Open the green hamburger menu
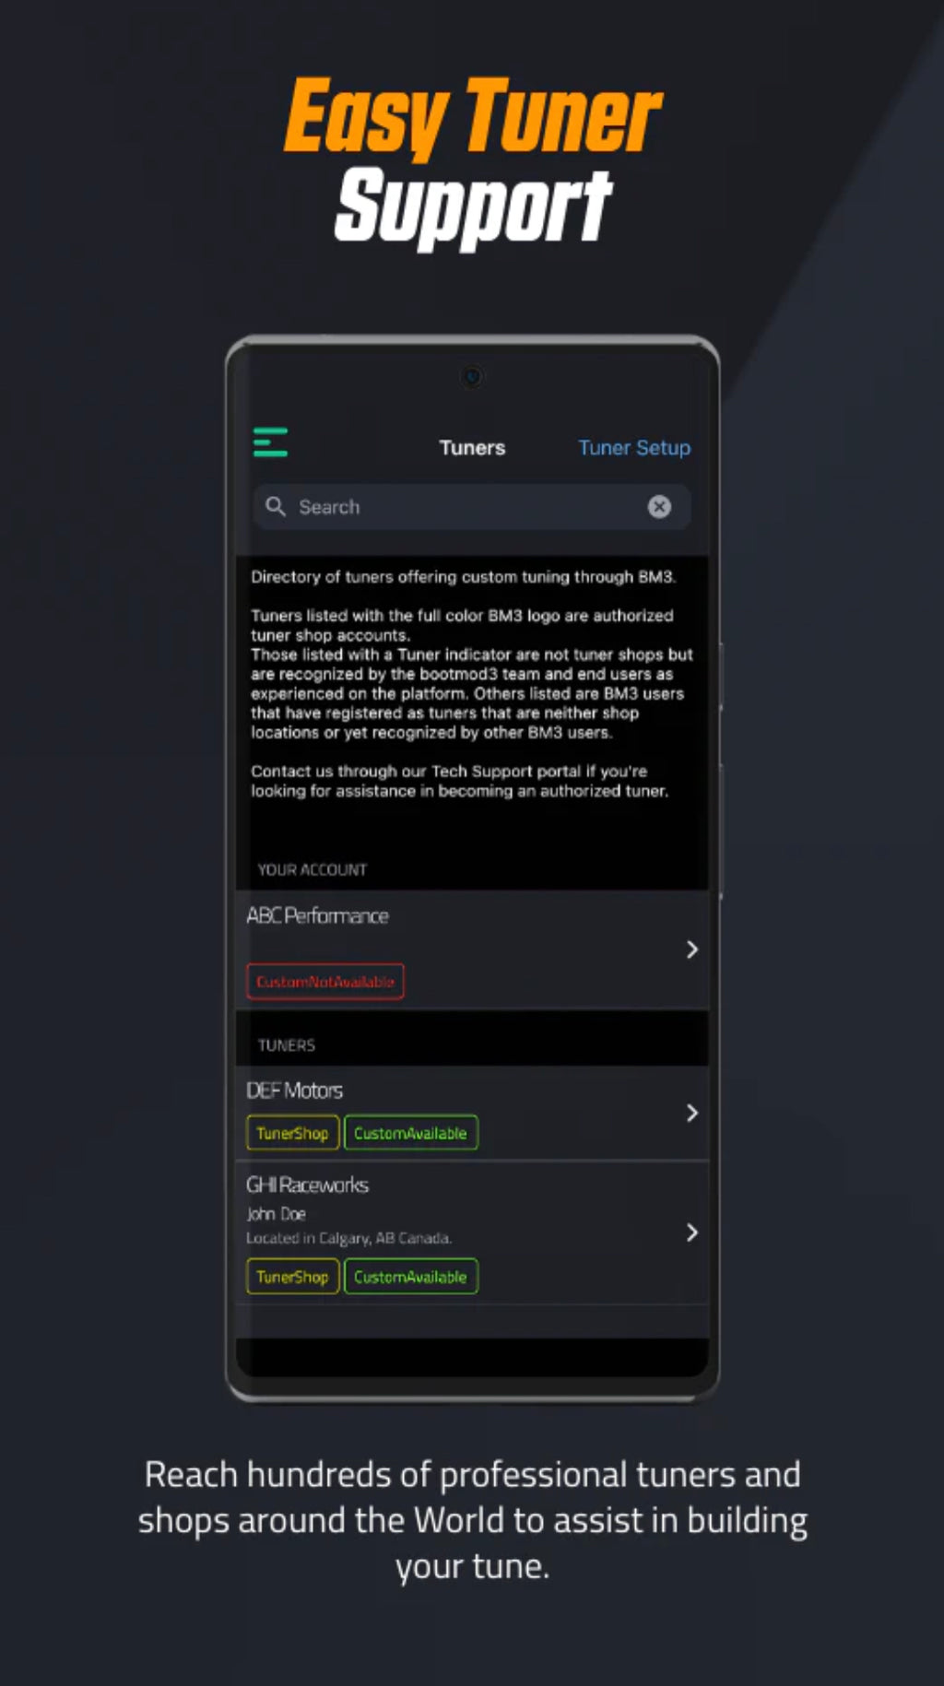Viewport: 944px width, 1686px height. (x=270, y=442)
